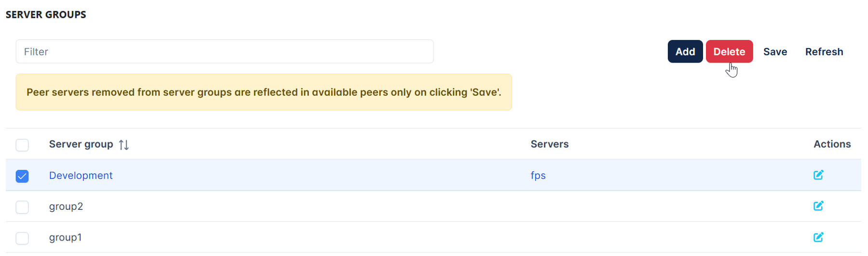Select the group2 row name
Viewport: 868px width, 256px height.
point(66,206)
